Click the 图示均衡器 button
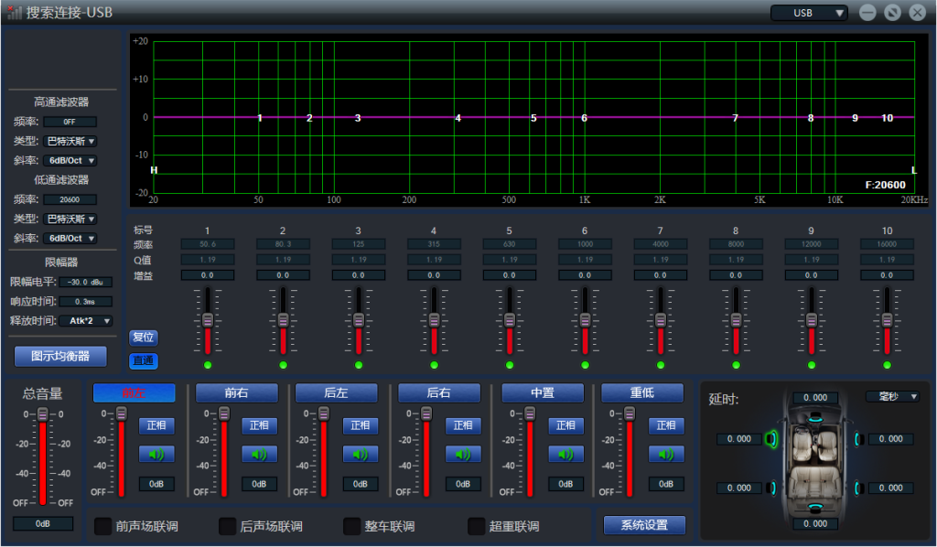 60,357
